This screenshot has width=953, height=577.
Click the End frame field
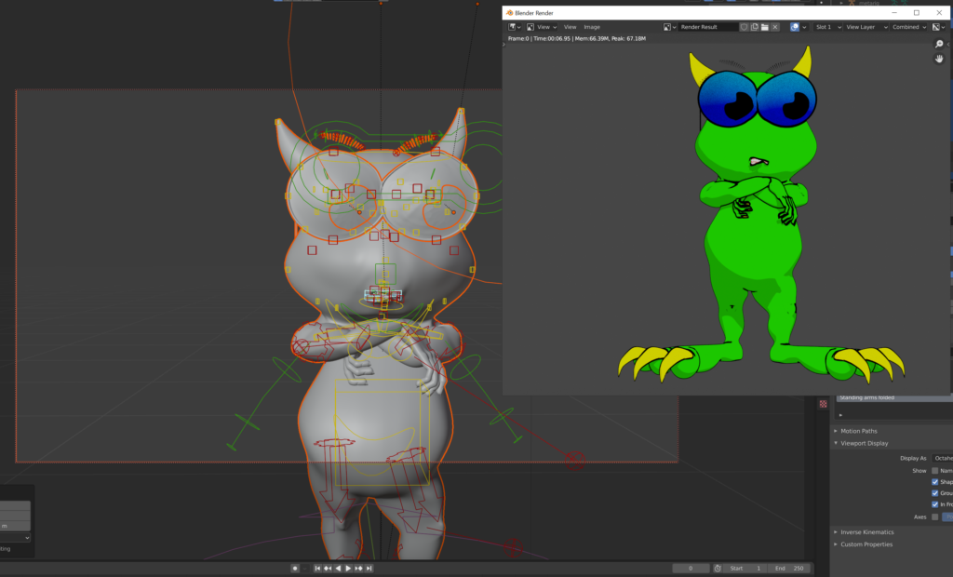[x=789, y=568]
